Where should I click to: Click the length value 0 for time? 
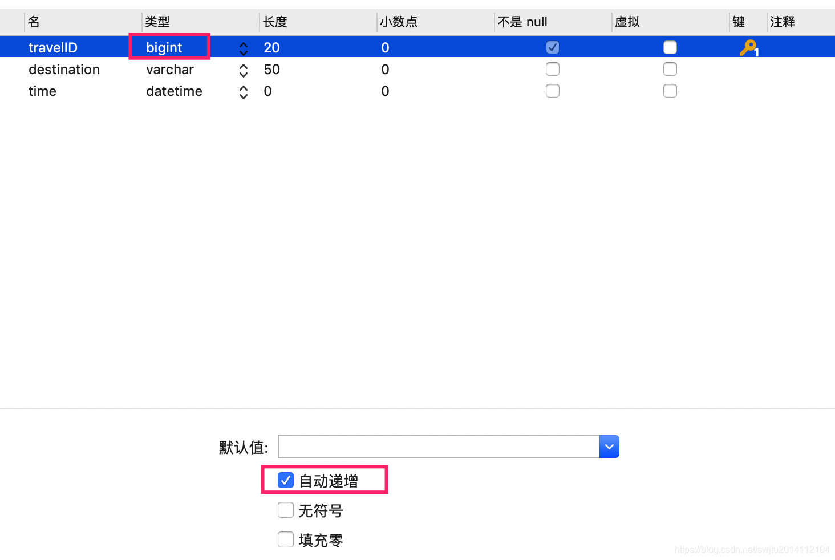click(x=268, y=91)
